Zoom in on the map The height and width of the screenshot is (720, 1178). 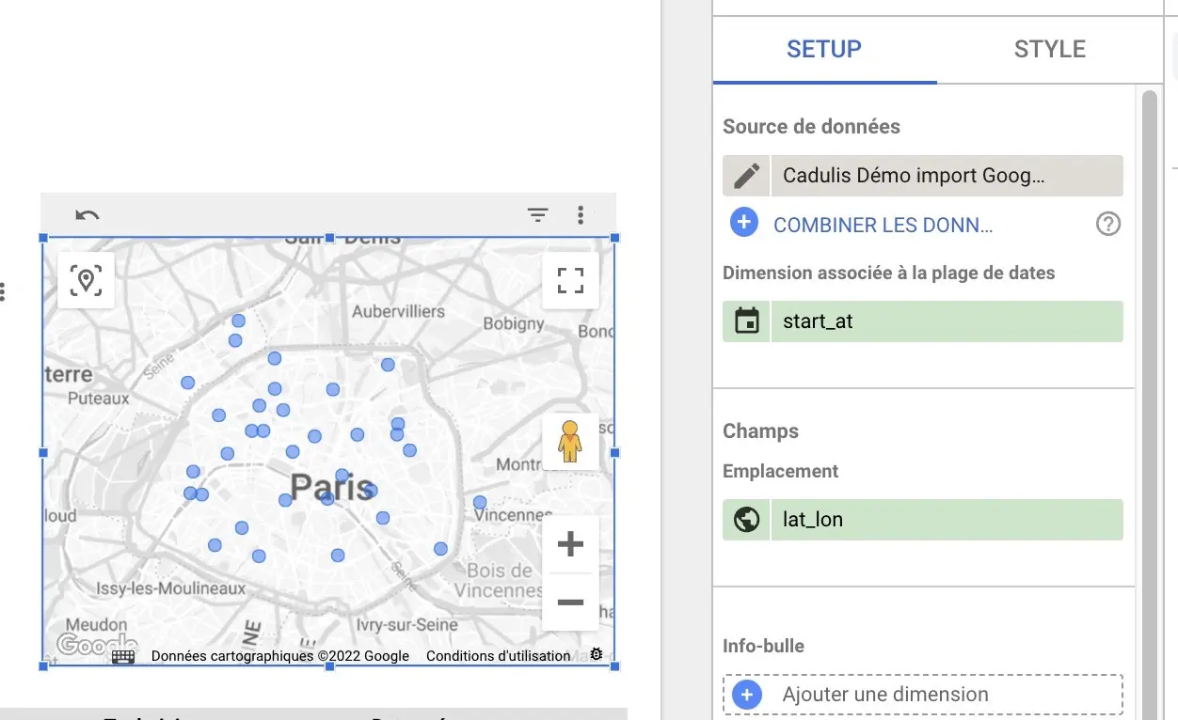coord(570,544)
